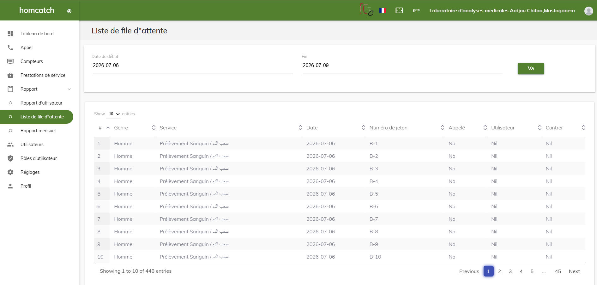Click the Tableau de bord dashboard icon
Image resolution: width=597 pixels, height=285 pixels.
(10, 34)
